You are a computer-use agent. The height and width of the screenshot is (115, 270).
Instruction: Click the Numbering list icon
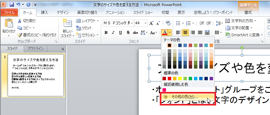(188, 23)
